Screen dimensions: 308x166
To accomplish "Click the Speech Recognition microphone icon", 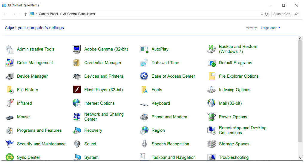I will click(144, 144).
